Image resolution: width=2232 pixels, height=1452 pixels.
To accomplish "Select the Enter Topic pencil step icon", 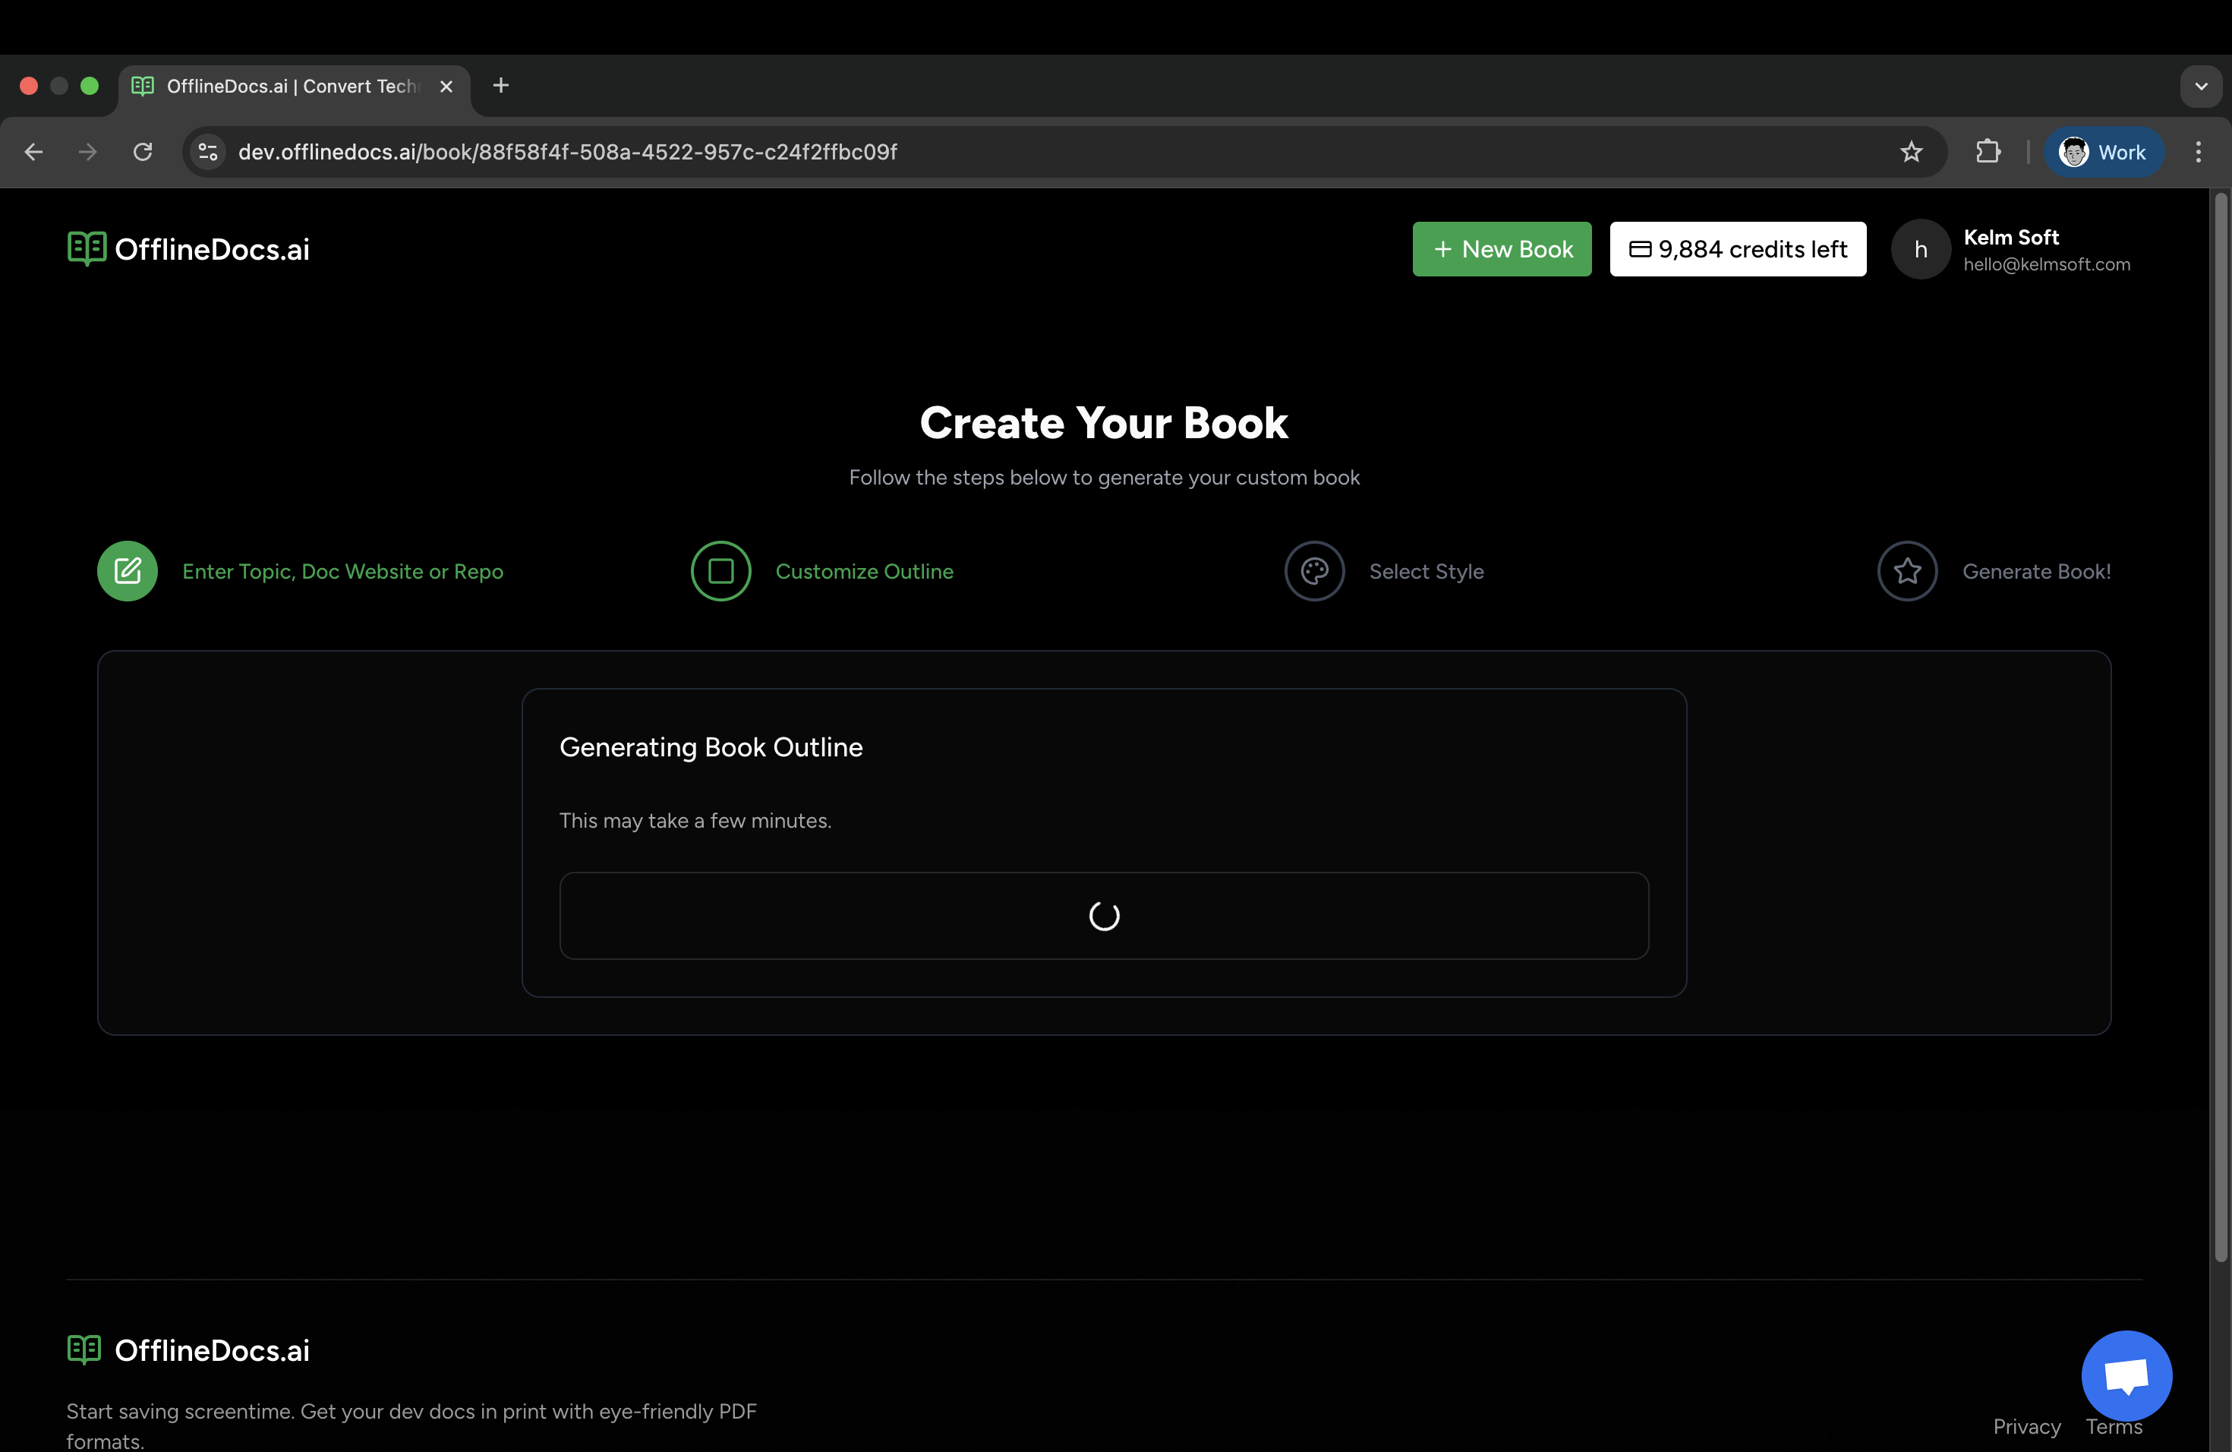I will [128, 570].
